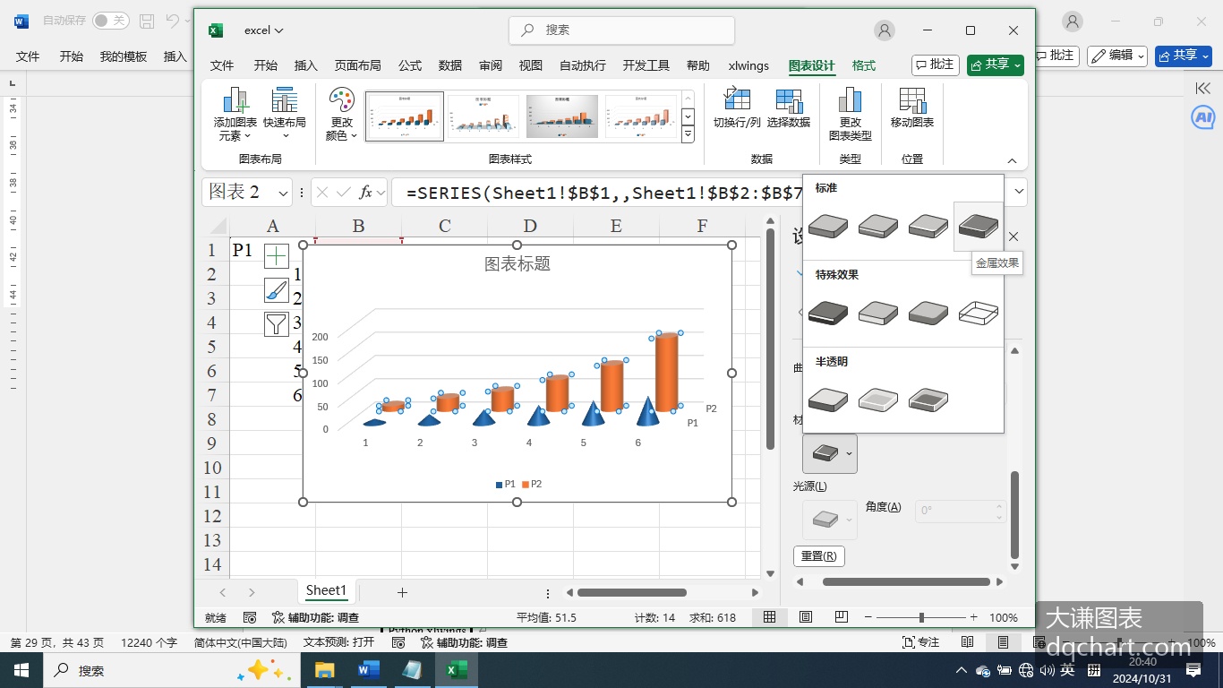This screenshot has height=688, width=1223.
Task: Click Excel zoom in plus button
Action: 973,617
